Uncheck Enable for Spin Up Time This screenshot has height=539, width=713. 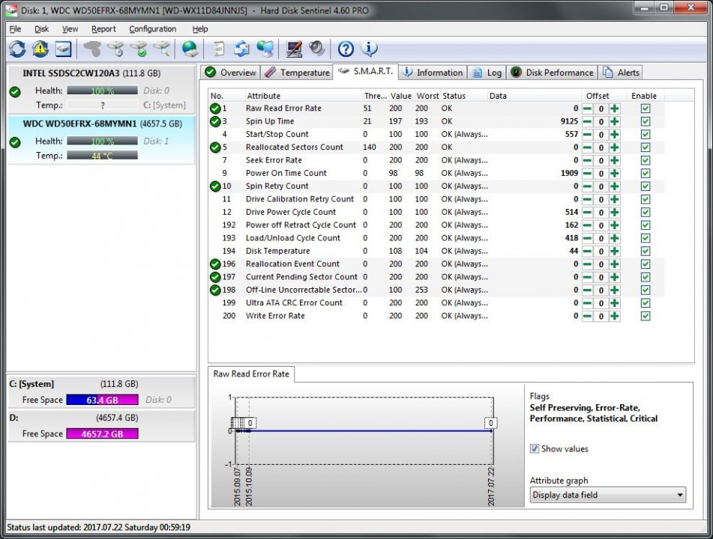pos(646,122)
